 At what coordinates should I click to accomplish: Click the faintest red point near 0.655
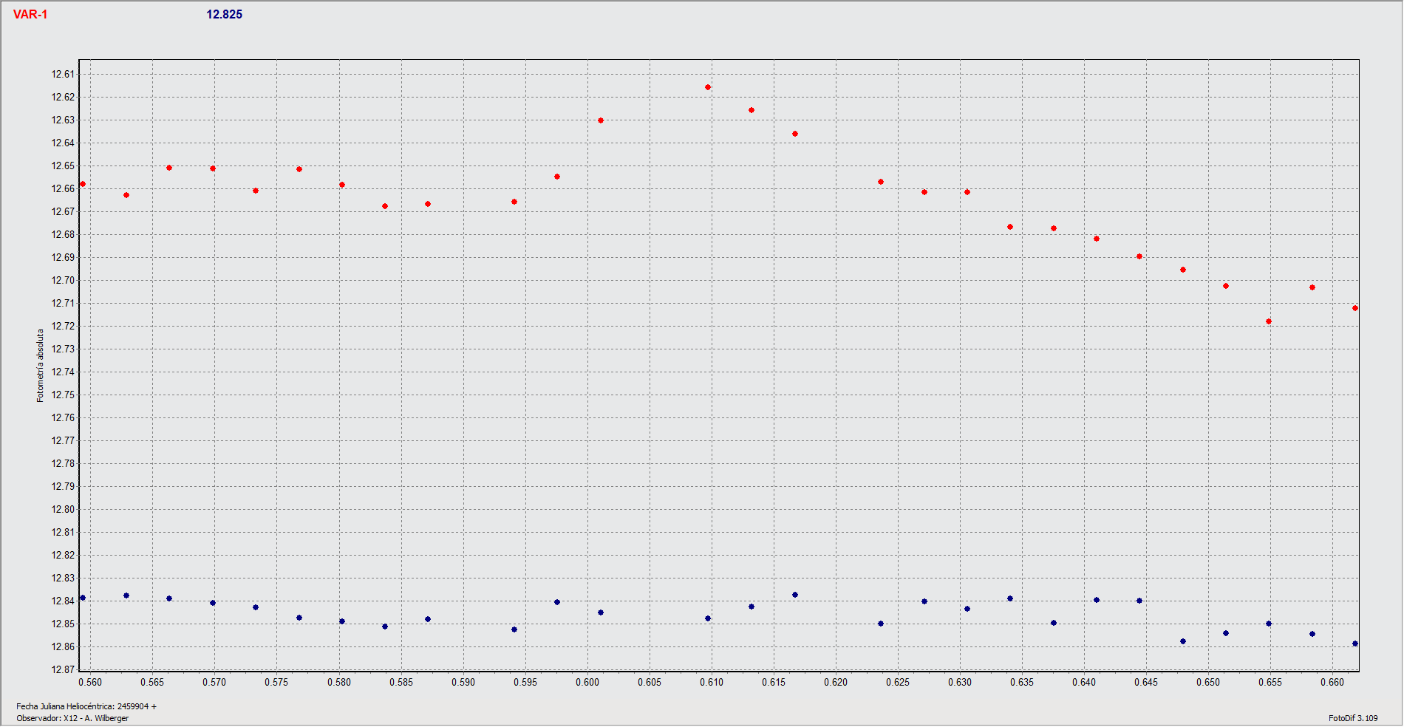tap(1269, 321)
